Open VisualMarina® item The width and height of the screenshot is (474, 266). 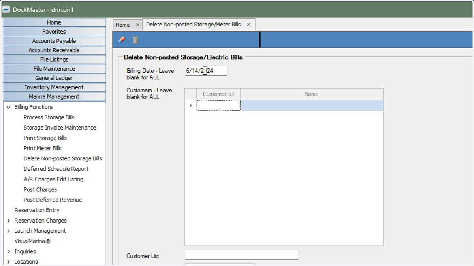(x=32, y=241)
